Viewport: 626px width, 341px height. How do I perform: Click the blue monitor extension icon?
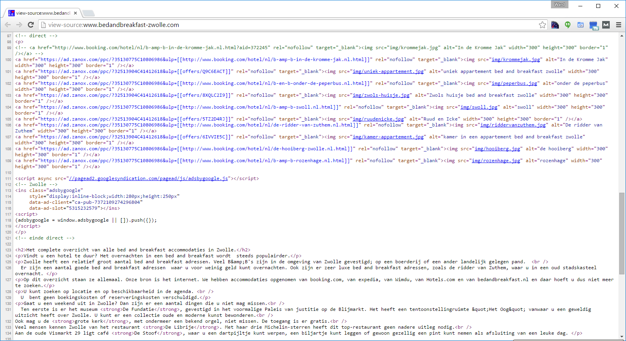point(593,25)
